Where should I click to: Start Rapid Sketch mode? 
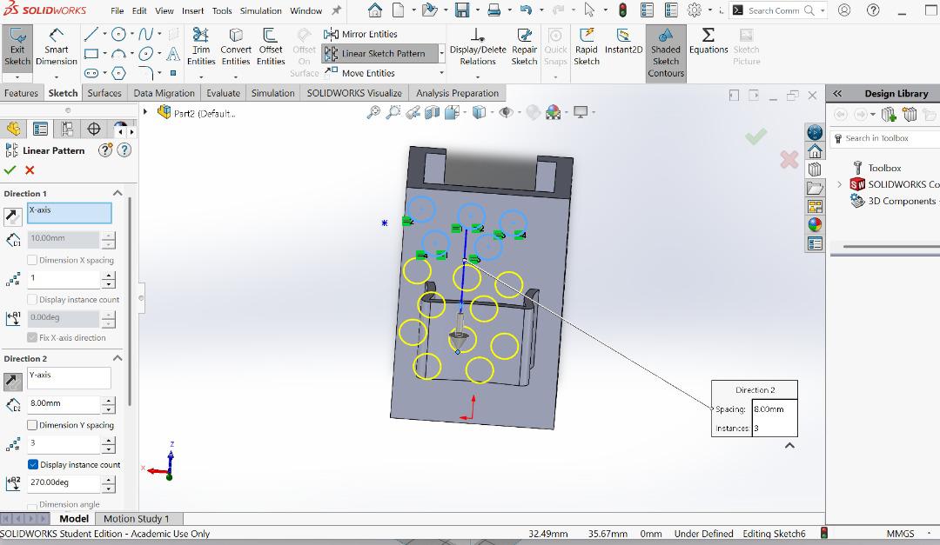tap(587, 47)
